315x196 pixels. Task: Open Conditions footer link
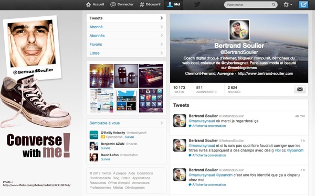[x=145, y=173]
